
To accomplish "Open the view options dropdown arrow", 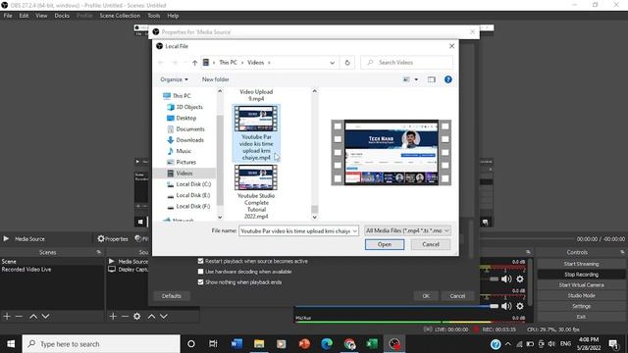I will pos(416,79).
